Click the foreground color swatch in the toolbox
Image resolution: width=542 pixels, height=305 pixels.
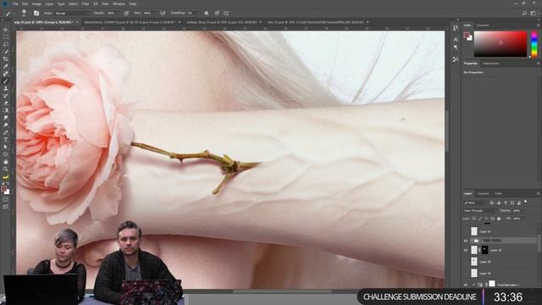[3, 189]
